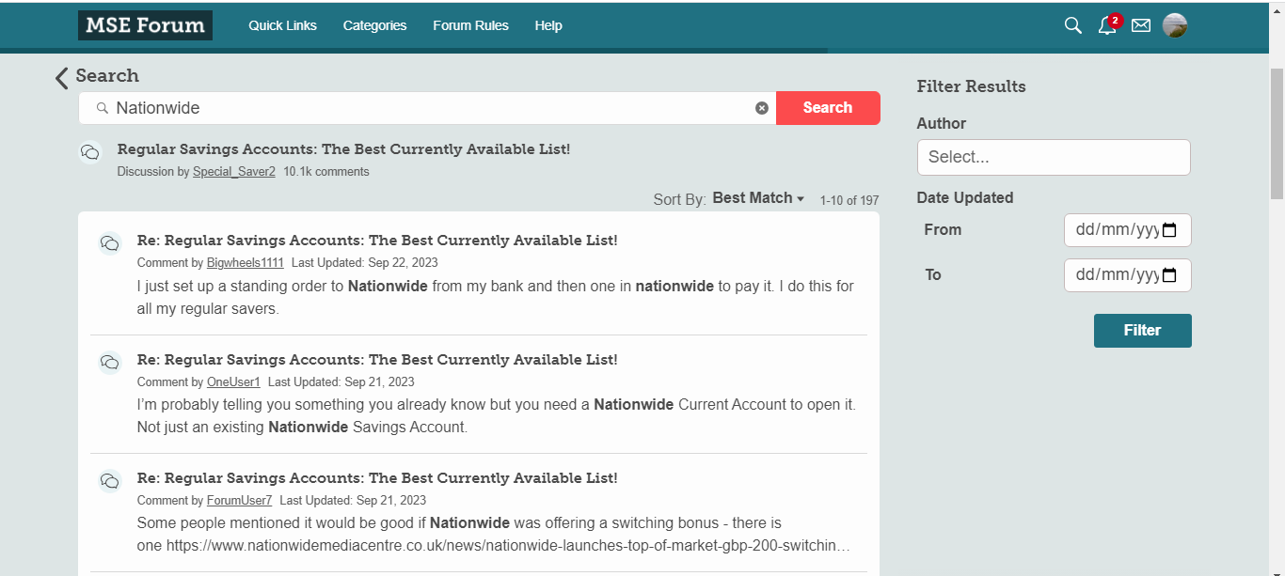Open the Author Select dropdown

click(1054, 157)
